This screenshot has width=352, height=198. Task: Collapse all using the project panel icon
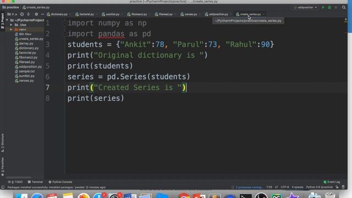click(x=28, y=14)
